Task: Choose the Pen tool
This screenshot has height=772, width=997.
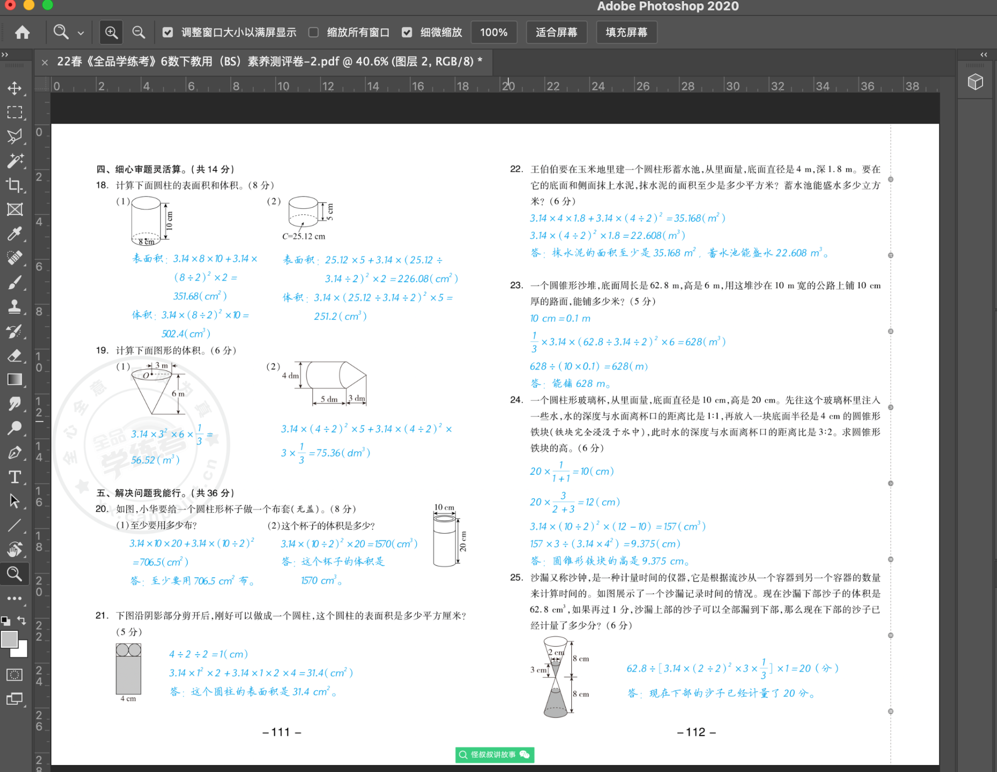Action: click(14, 452)
